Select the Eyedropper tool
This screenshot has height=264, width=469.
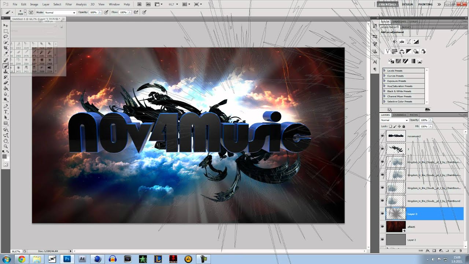[6, 54]
